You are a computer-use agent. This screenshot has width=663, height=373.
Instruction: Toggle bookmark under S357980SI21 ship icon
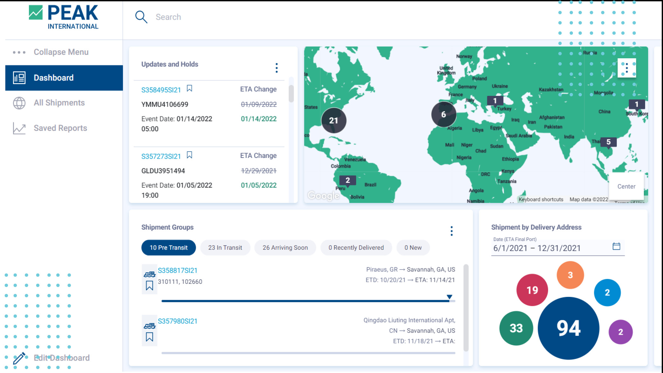[149, 337]
